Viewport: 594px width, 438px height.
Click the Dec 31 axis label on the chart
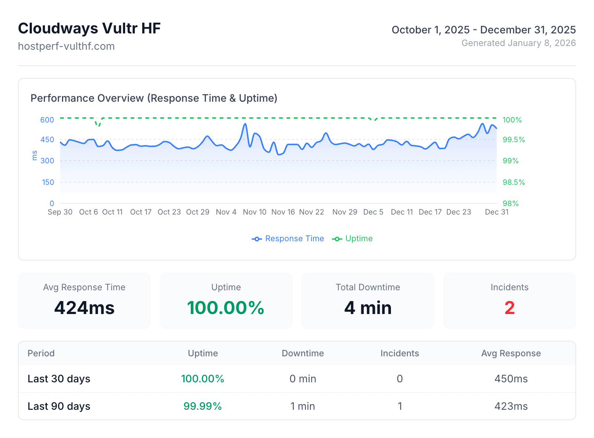click(496, 212)
